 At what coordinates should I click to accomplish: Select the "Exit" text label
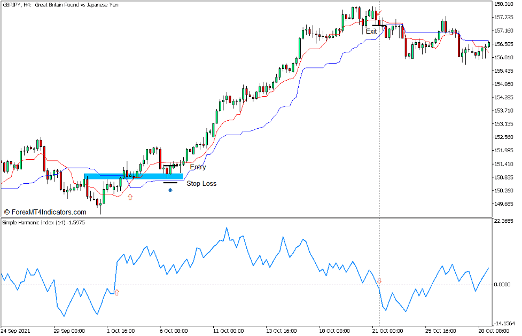pos(371,32)
